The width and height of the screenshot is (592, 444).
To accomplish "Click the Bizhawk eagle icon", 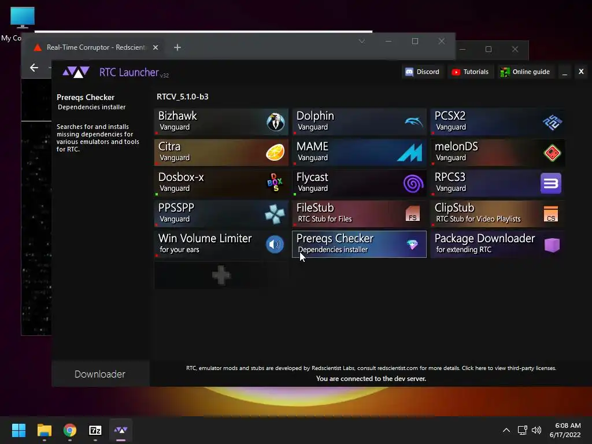I will click(276, 121).
